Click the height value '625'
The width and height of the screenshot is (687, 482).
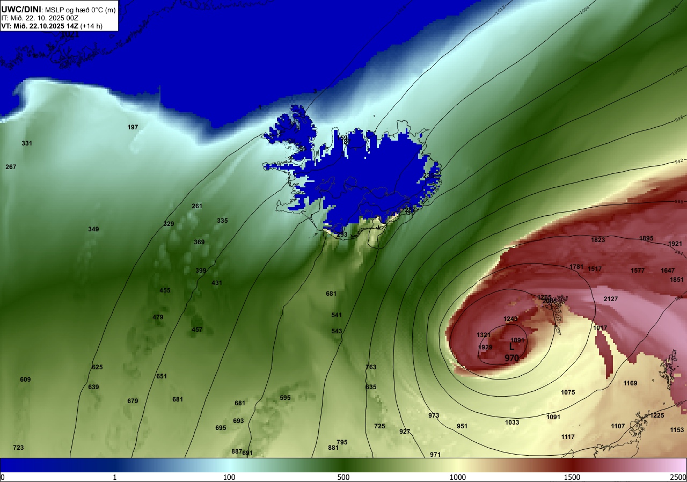[x=97, y=367]
